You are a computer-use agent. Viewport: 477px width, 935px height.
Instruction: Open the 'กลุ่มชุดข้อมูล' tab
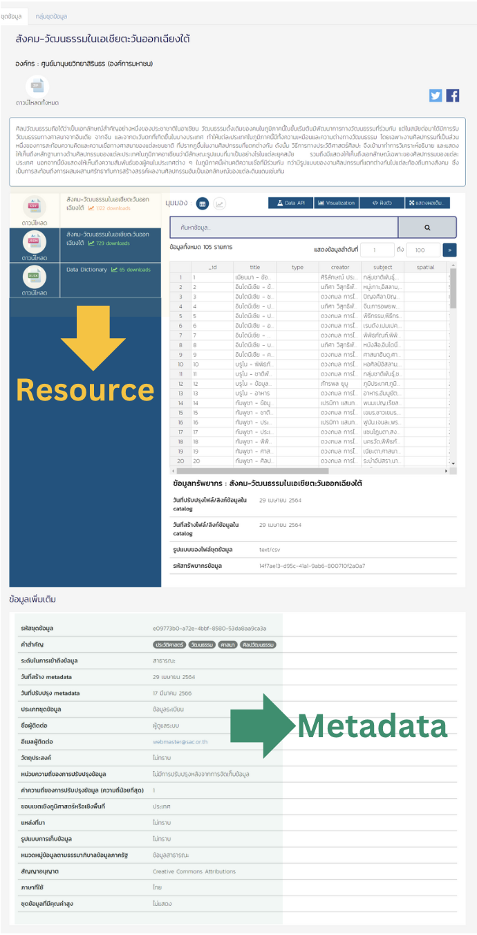51,16
